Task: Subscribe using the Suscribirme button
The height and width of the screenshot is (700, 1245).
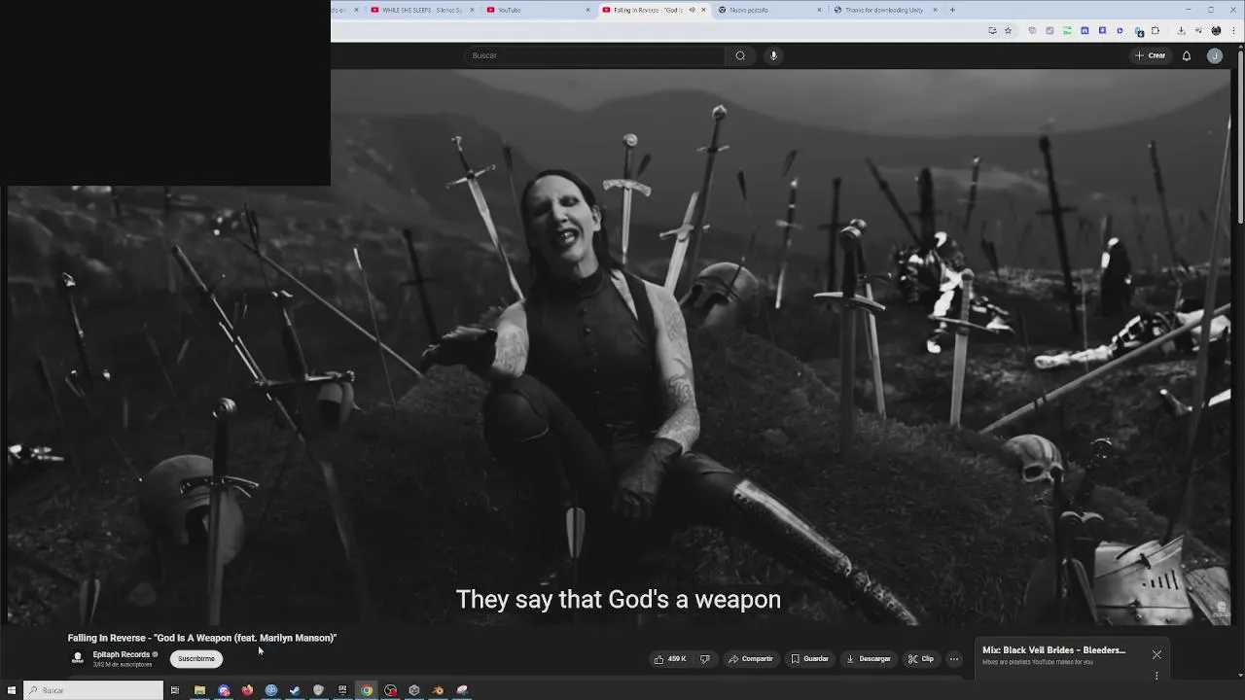Action: coord(196,659)
